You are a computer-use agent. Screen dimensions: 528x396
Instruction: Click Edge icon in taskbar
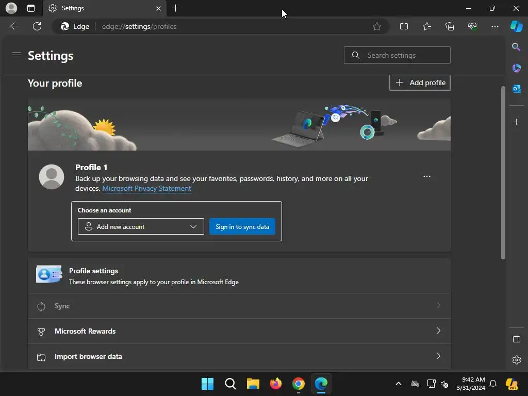(x=321, y=384)
